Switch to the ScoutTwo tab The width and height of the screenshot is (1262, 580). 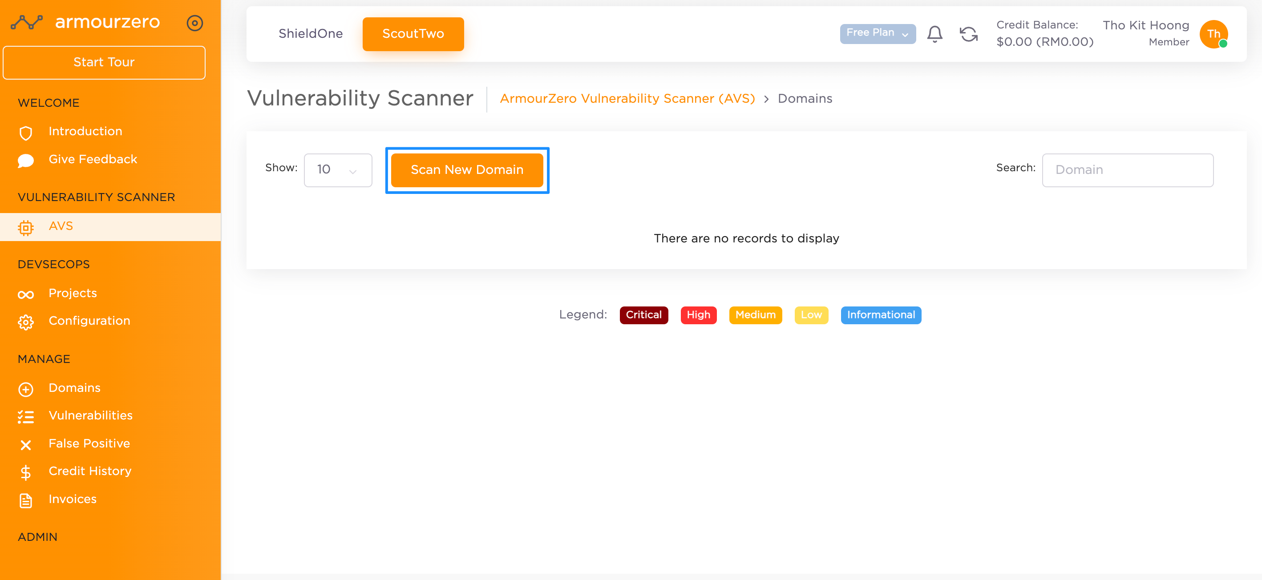[x=413, y=34]
